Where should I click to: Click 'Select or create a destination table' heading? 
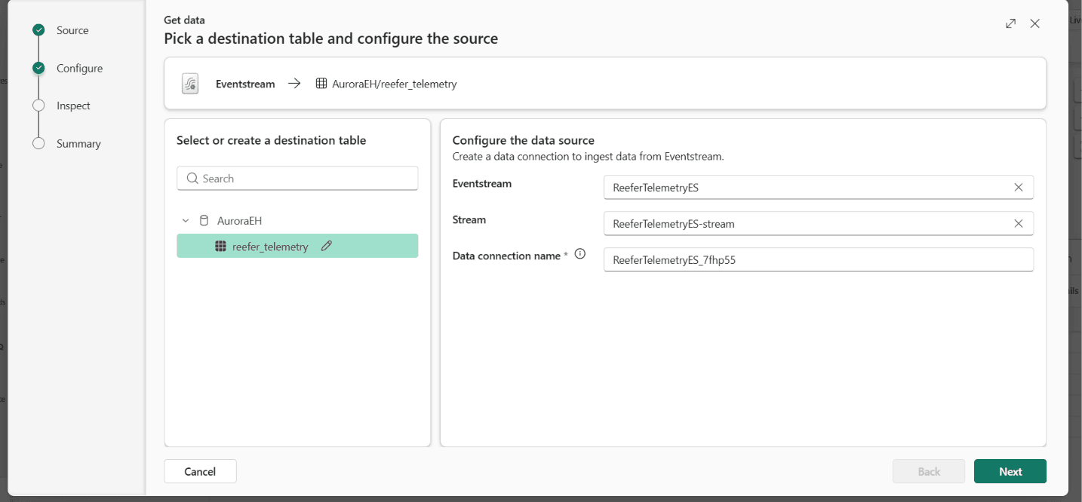pyautogui.click(x=271, y=140)
